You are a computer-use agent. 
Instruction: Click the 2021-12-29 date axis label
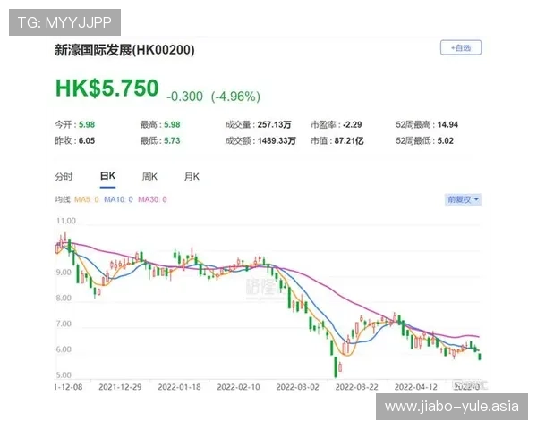(x=120, y=387)
